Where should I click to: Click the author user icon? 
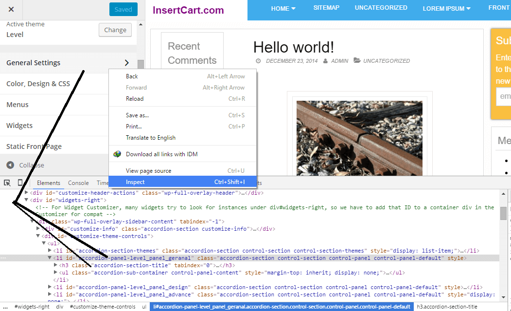pos(325,61)
